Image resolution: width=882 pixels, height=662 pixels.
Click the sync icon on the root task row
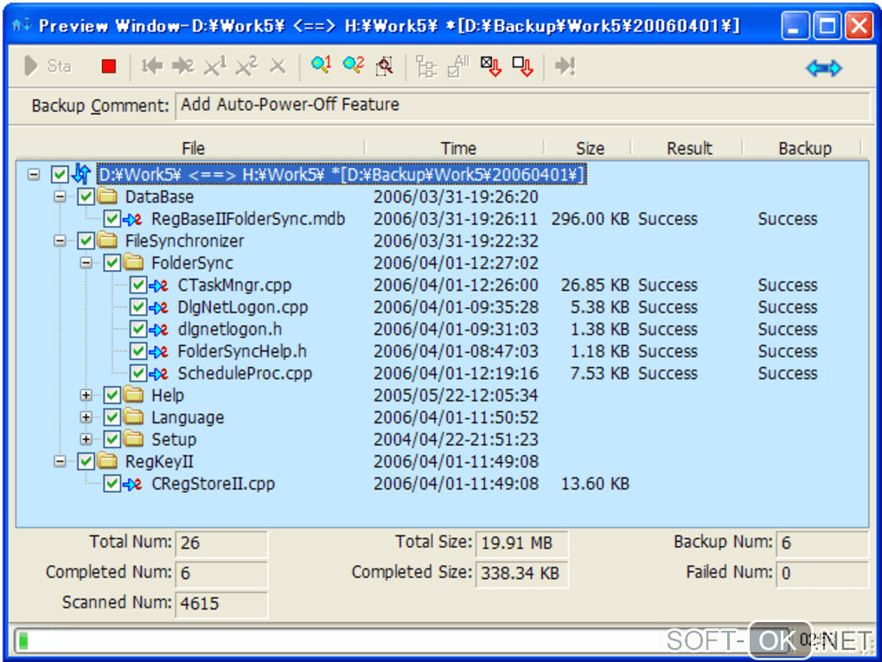82,174
